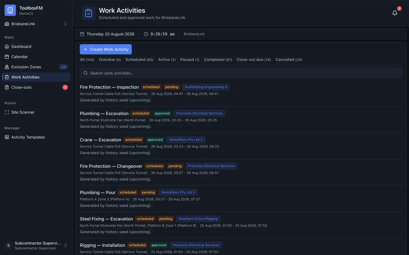Screen dimensions: 409x255
Task: Open Plumbing — Pour activity
Action: pyautogui.click(x=98, y=193)
